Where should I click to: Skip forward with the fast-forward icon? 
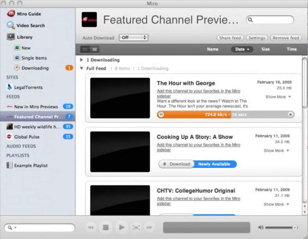tap(149, 228)
